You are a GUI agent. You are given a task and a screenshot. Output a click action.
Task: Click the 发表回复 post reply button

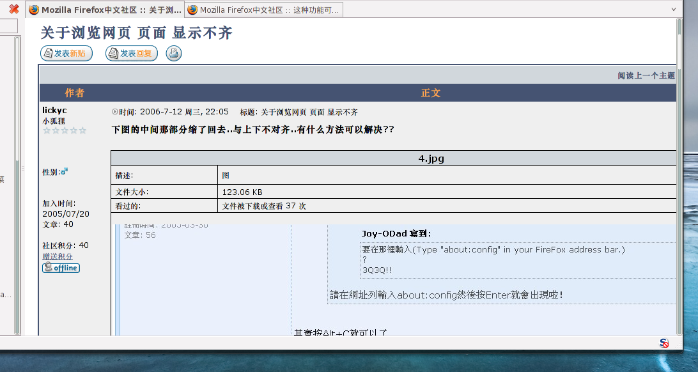tap(132, 54)
